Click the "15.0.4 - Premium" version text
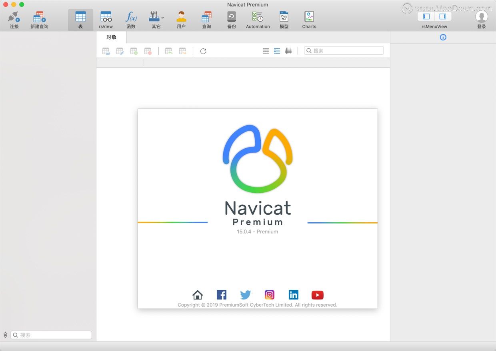 click(x=257, y=231)
